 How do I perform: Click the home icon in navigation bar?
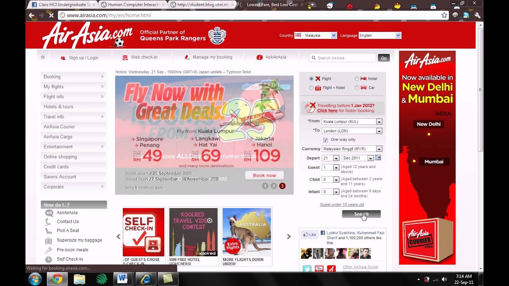[43, 57]
